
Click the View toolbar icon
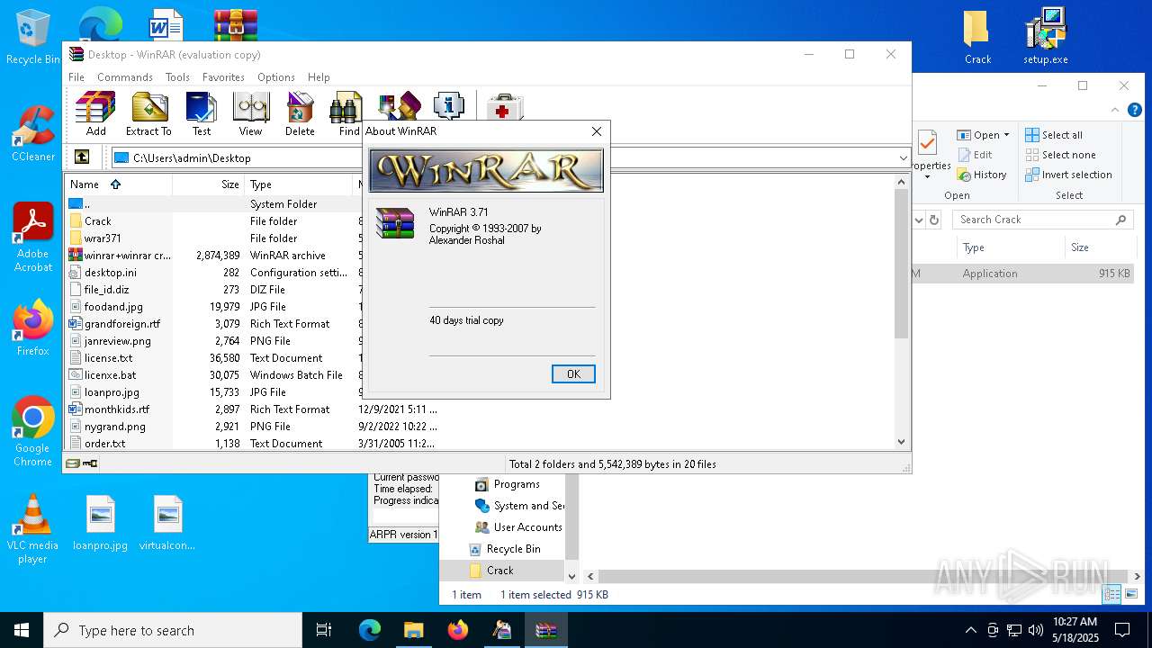click(x=250, y=113)
